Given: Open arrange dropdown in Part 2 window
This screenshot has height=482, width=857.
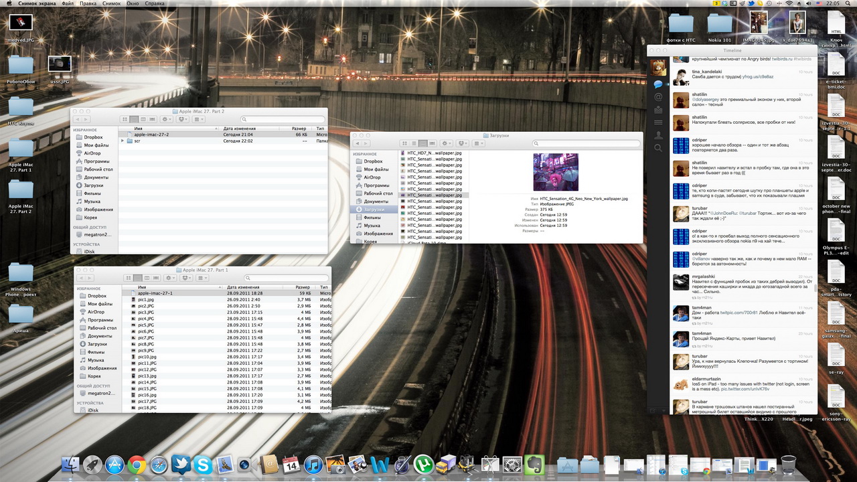Looking at the screenshot, I should (x=200, y=119).
